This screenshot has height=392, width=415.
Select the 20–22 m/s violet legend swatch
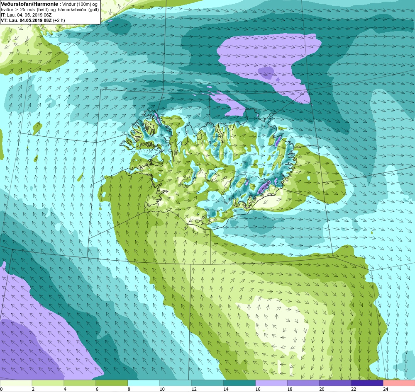click(x=335, y=383)
